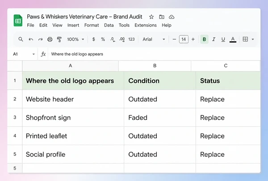
Task: Select the 'Website header' cell
Action: (x=73, y=99)
